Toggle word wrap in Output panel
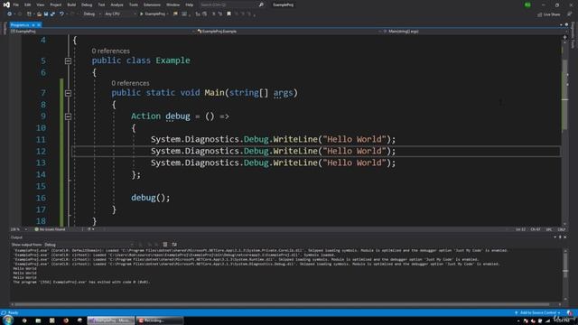This screenshot has height=325, width=578. pos(174,245)
